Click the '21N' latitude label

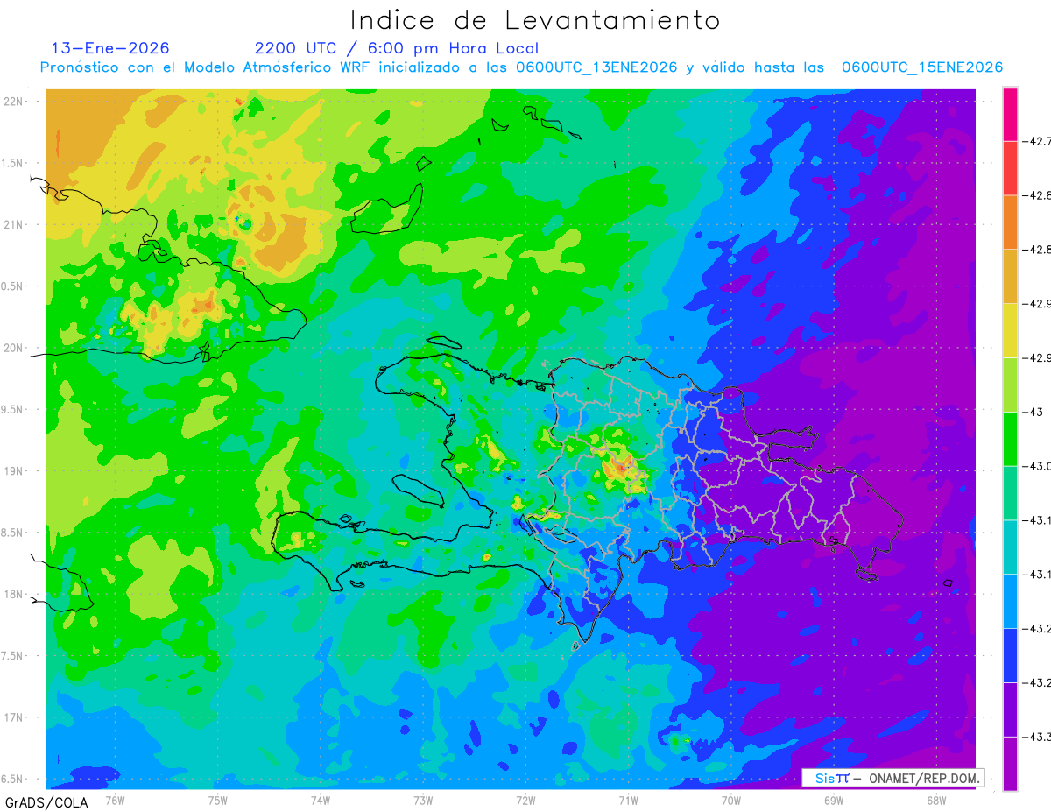coord(14,225)
